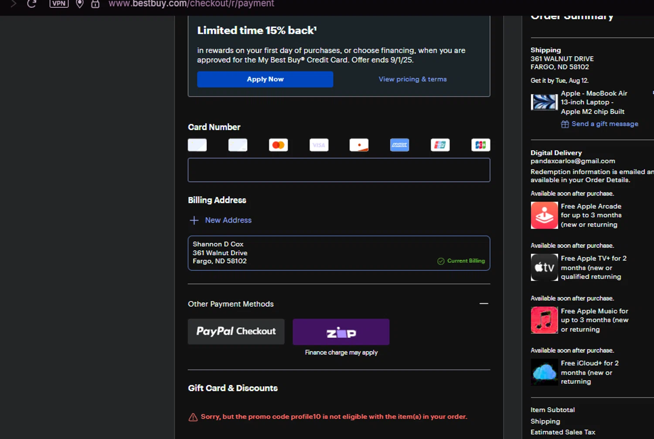Click 'Free Apple Arcade' offer text
The image size is (654, 439).
click(x=591, y=206)
